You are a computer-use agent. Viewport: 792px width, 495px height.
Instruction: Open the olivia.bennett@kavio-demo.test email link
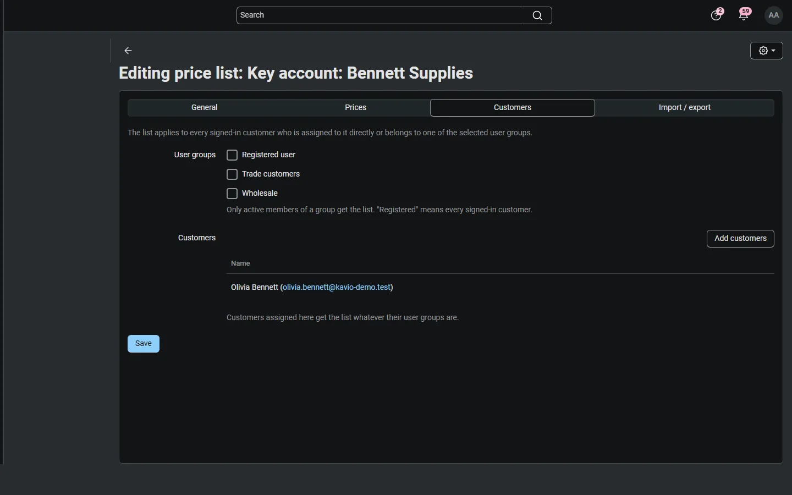pos(337,288)
